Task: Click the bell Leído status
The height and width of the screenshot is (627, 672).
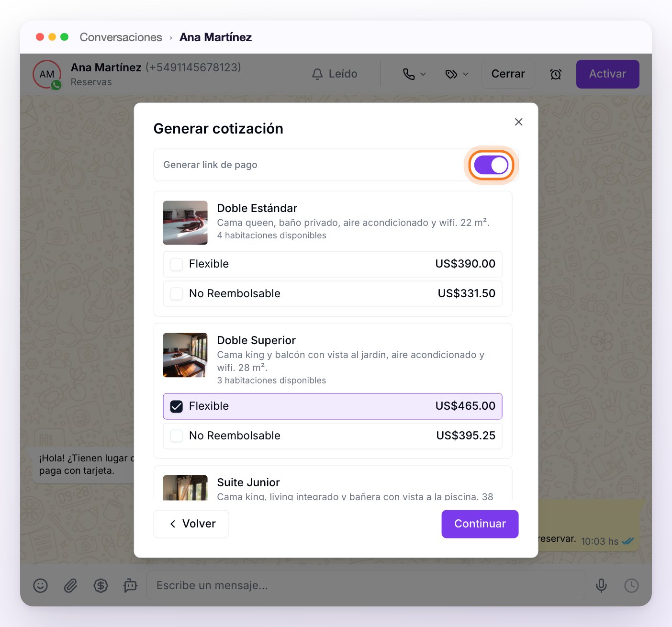Action: coord(335,74)
